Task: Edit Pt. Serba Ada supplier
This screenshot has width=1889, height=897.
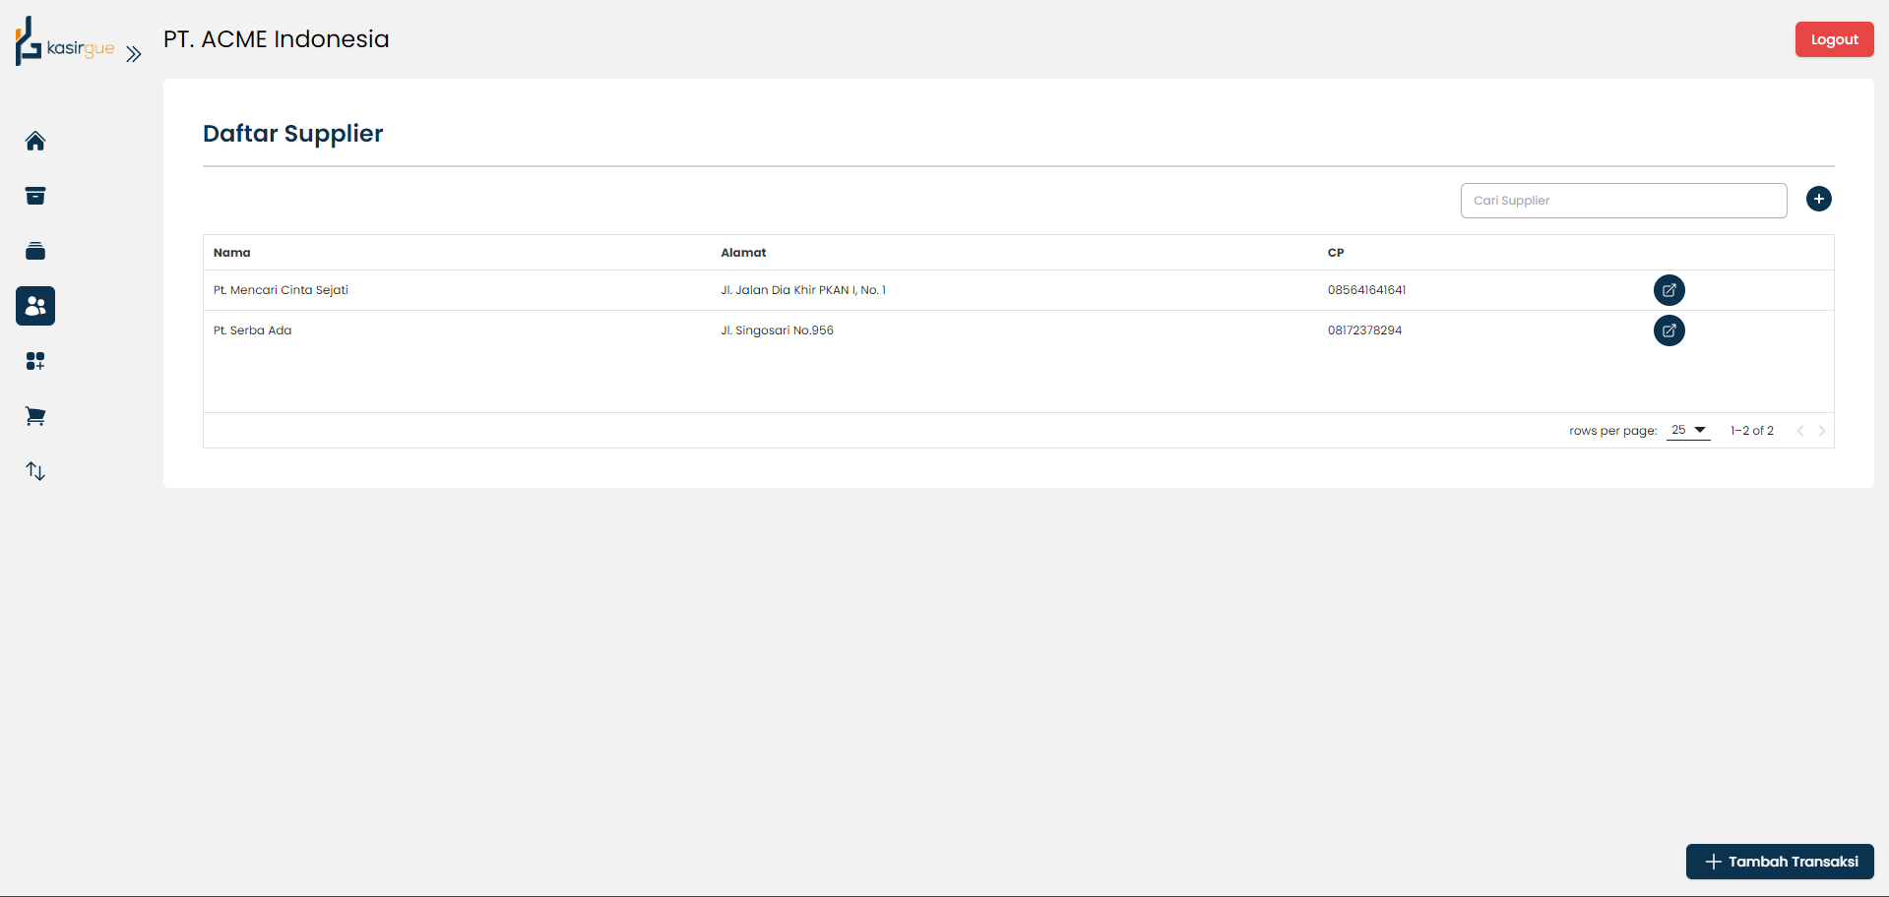Action: click(1669, 330)
